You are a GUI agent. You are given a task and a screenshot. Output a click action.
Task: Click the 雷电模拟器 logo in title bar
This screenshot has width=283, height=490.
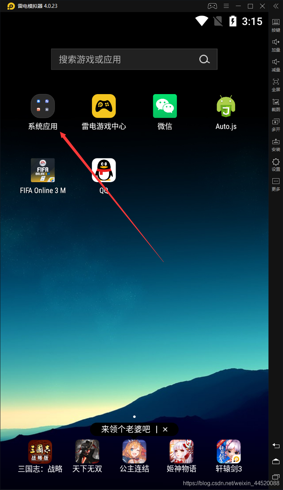pos(11,6)
